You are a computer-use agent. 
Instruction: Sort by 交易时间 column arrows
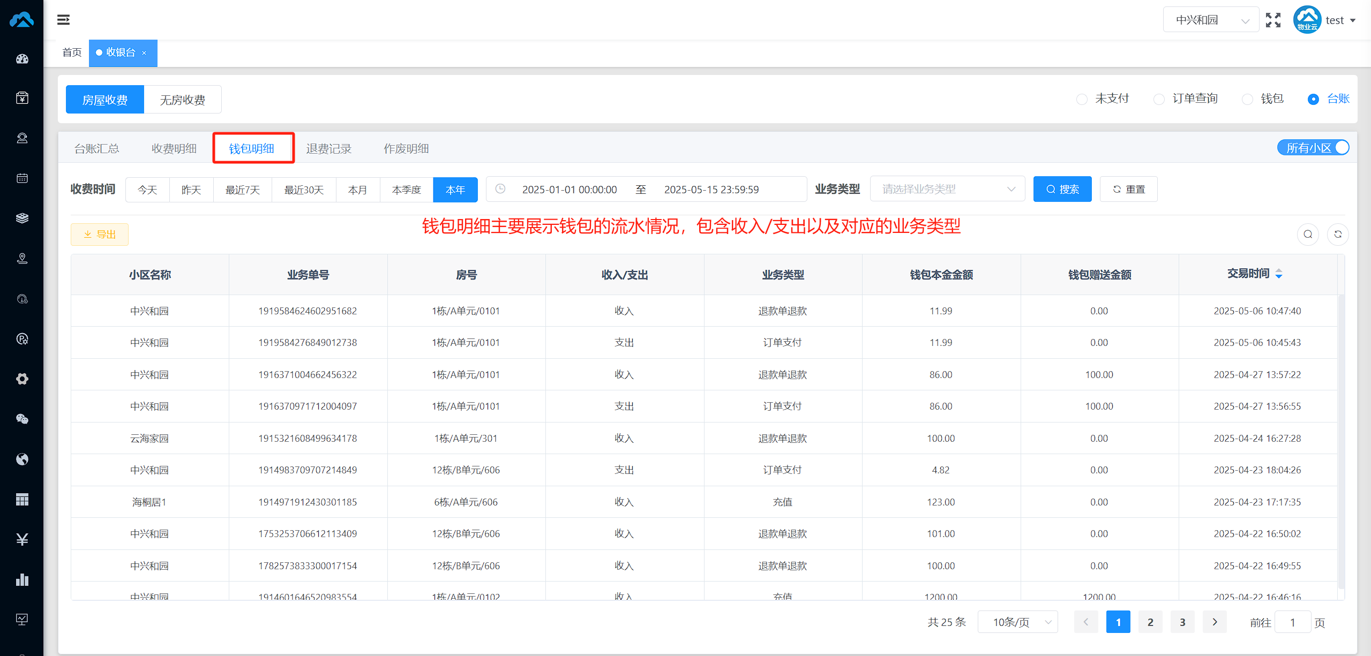pyautogui.click(x=1279, y=274)
